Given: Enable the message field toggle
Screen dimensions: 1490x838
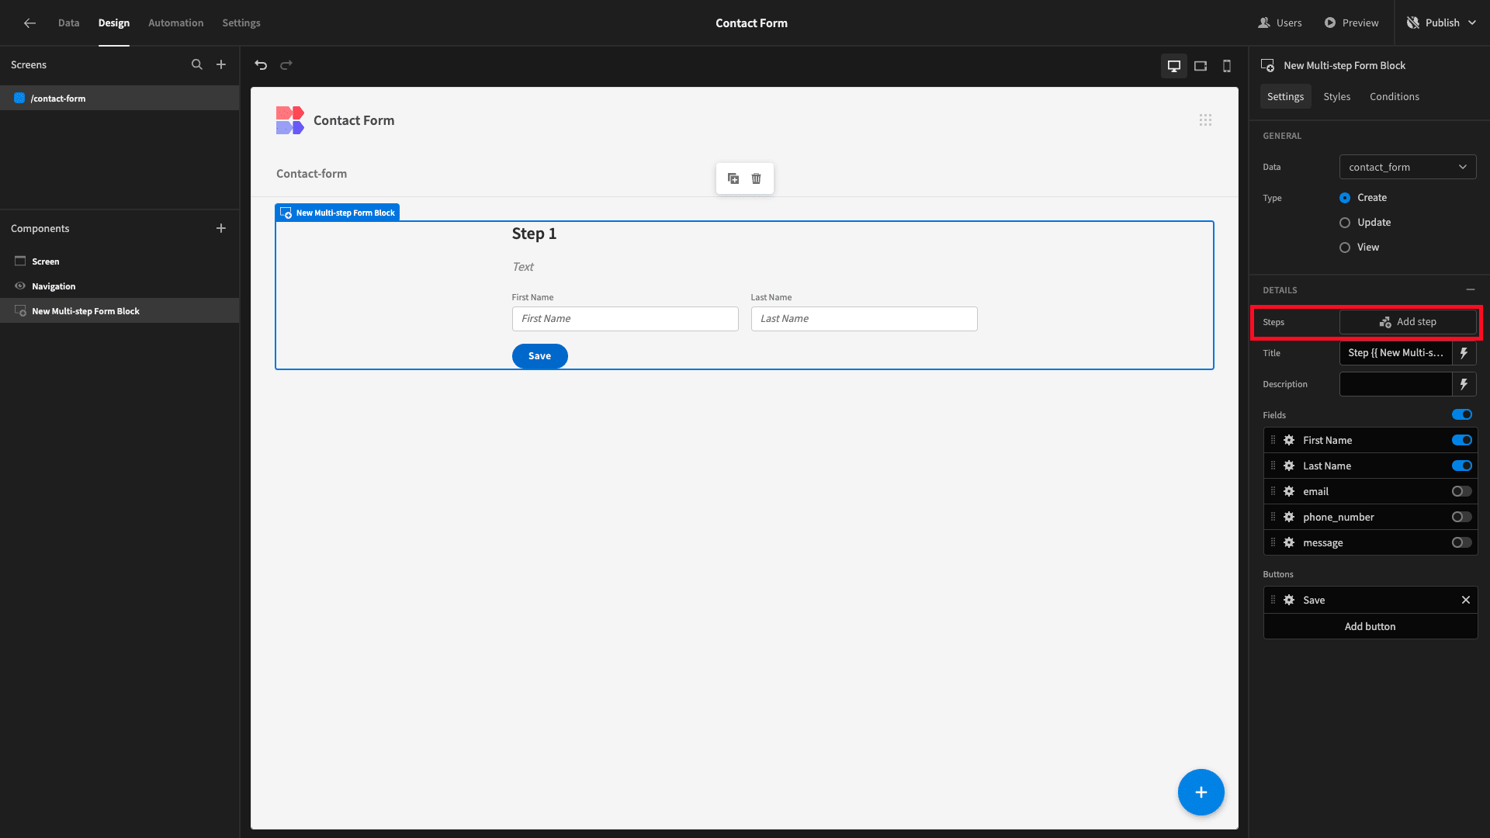Looking at the screenshot, I should (1462, 542).
